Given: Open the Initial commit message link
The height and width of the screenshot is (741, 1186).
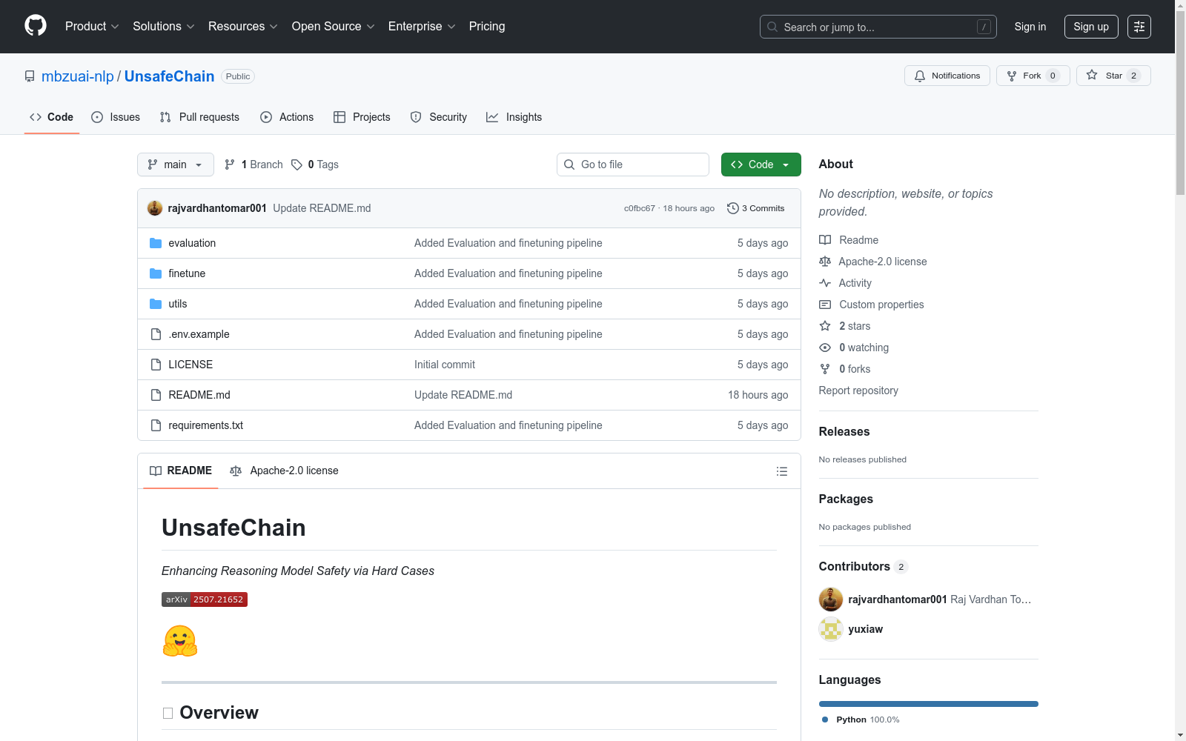Looking at the screenshot, I should [445, 365].
